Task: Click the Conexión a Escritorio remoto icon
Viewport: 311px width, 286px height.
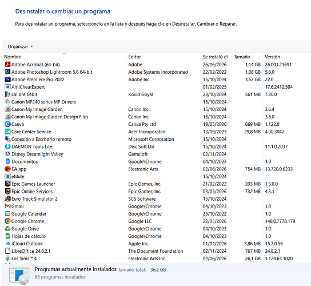Action: (7, 139)
